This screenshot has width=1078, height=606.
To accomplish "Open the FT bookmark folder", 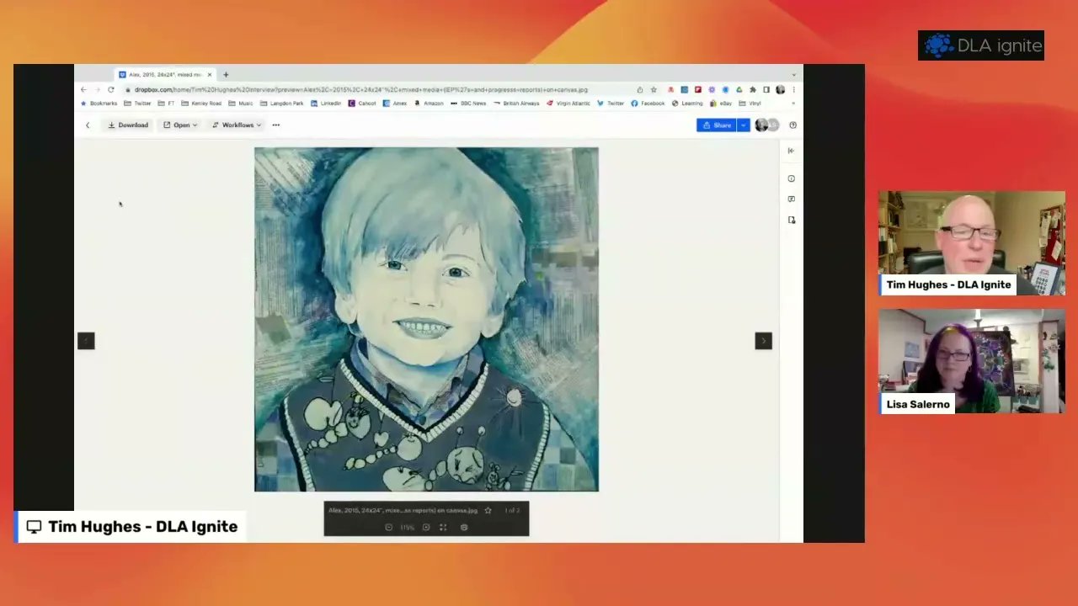I will pos(167,104).
